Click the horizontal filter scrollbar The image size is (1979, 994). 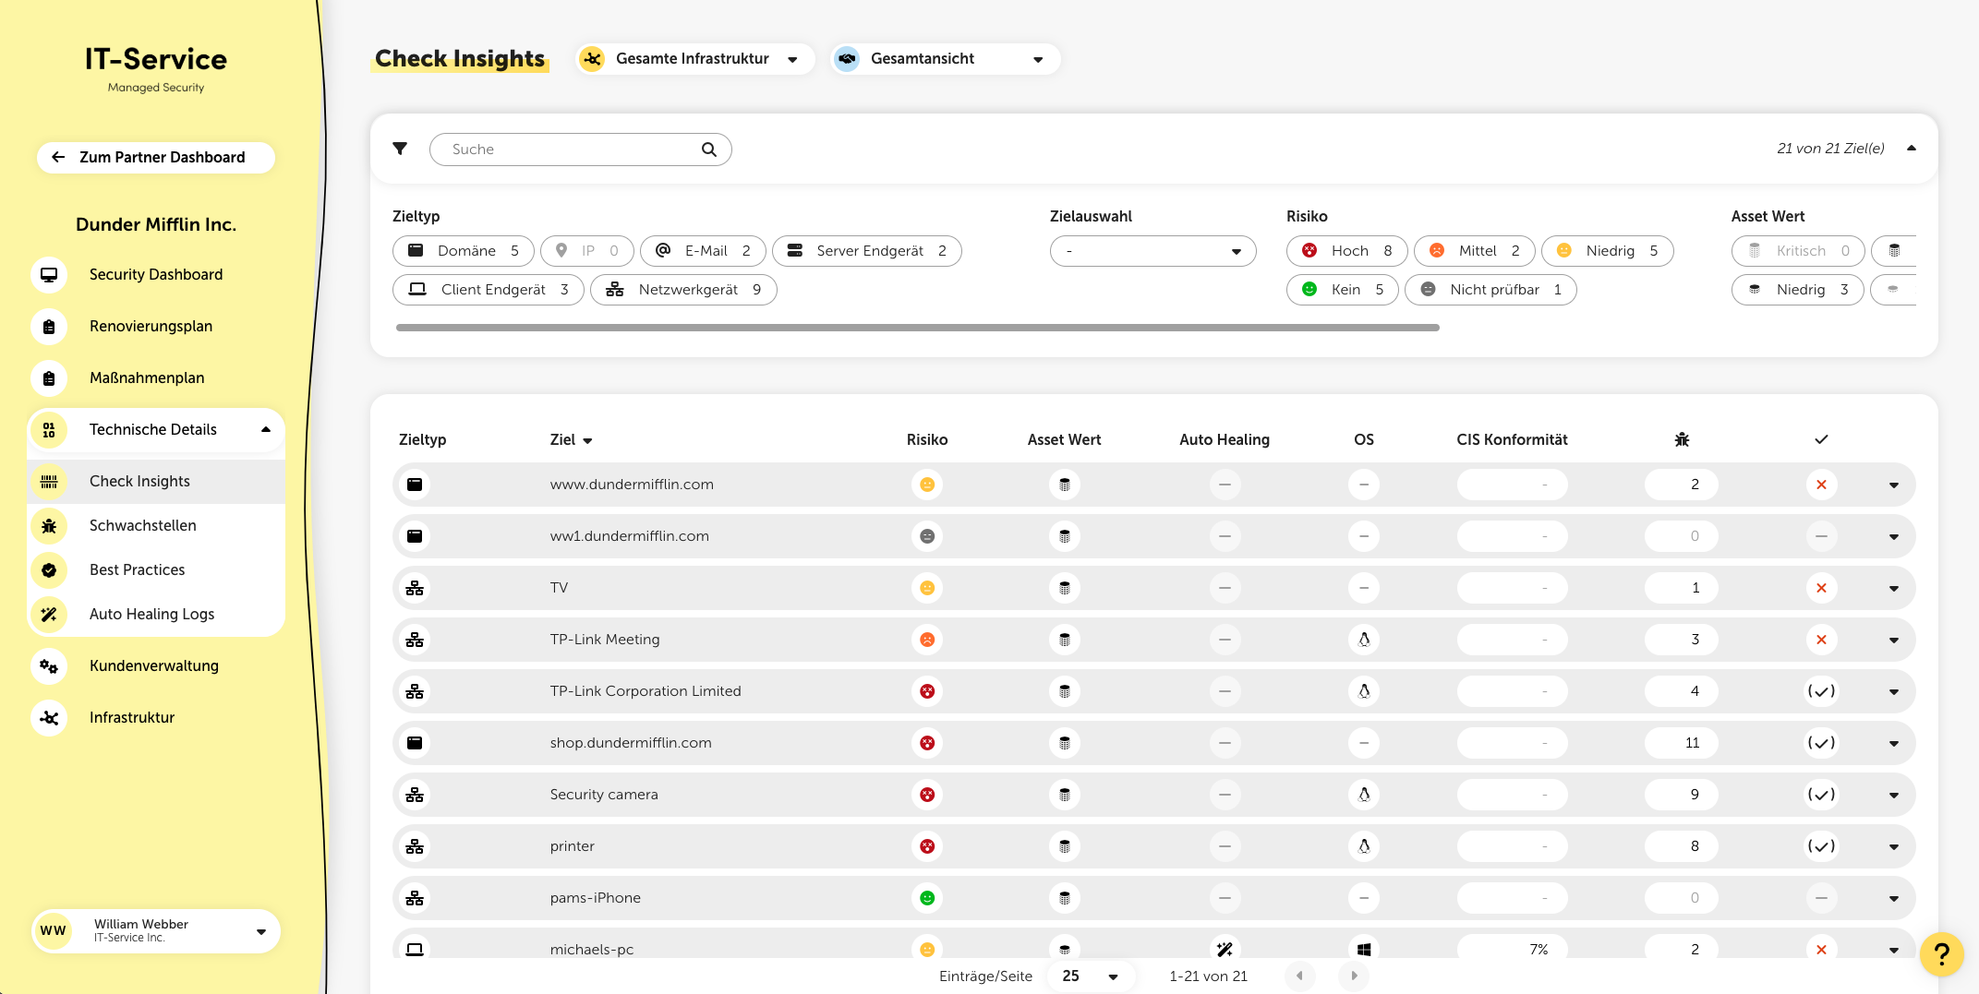tap(916, 328)
